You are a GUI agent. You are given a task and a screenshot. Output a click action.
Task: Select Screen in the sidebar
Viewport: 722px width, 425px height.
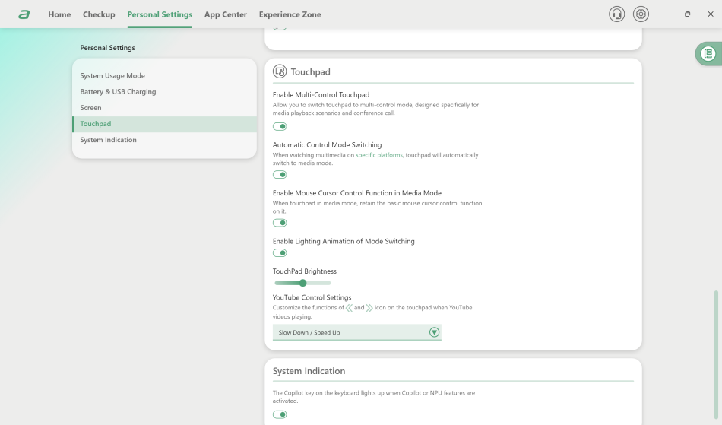(164, 108)
